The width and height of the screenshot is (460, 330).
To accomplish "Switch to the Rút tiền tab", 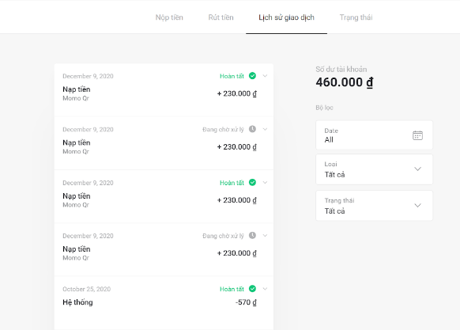I will click(221, 17).
